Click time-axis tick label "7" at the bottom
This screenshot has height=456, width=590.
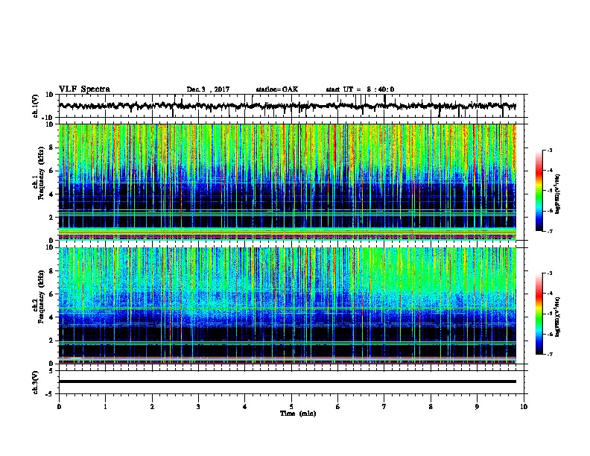(384, 407)
